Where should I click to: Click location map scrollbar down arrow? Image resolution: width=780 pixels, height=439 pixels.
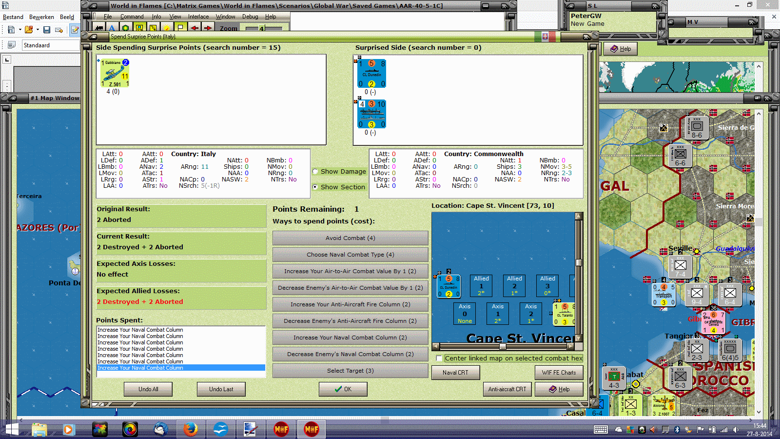click(579, 339)
